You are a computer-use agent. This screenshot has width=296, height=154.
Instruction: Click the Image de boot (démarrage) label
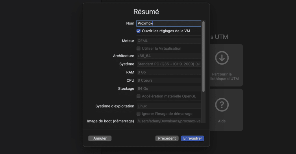pos(110,121)
